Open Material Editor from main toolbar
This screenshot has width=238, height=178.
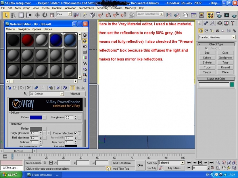(x=211, y=15)
